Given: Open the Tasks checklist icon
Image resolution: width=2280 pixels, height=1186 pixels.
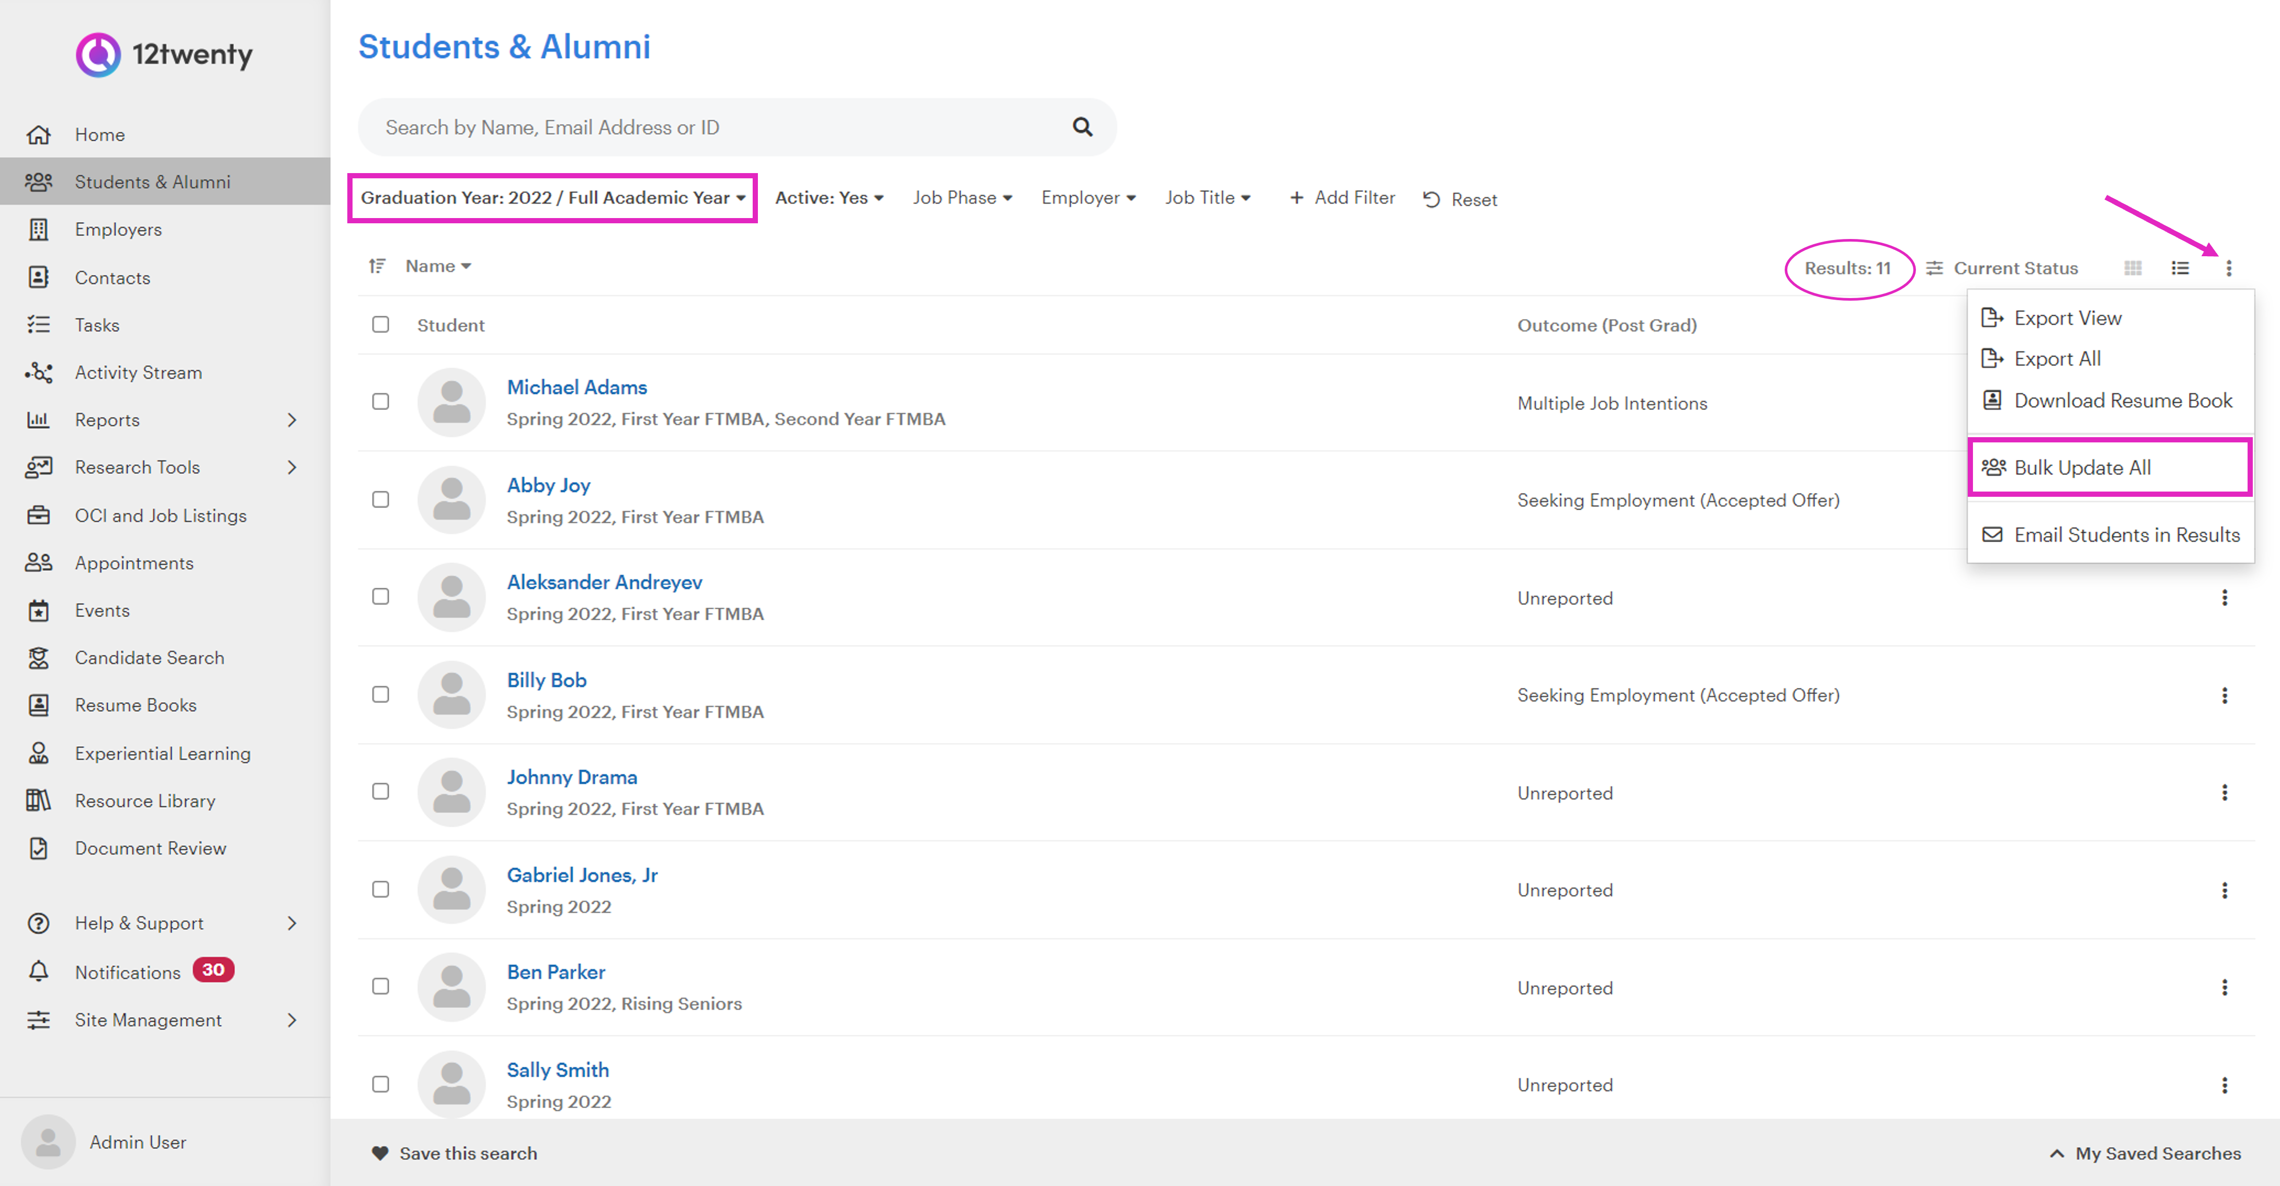Looking at the screenshot, I should click(x=38, y=325).
